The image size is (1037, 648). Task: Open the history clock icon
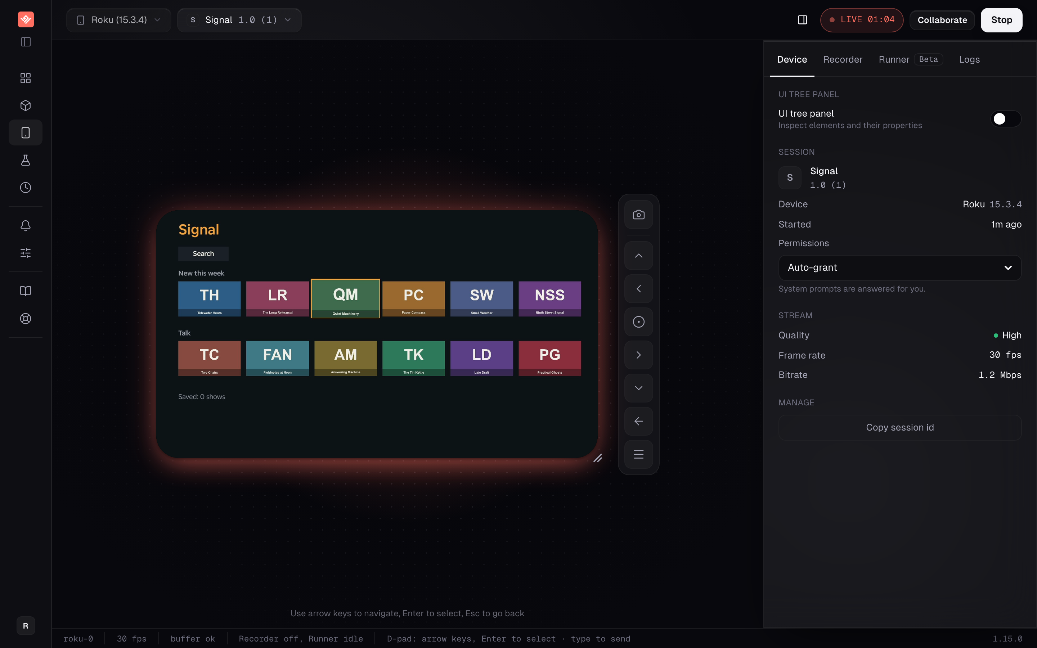click(26, 188)
